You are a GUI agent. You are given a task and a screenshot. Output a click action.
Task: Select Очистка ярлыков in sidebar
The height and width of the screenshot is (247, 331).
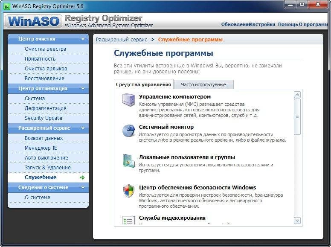click(x=48, y=69)
